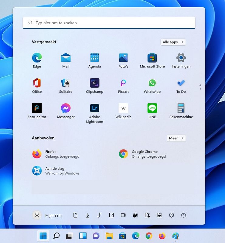The width and height of the screenshot is (225, 243).
Task: Launch the Mail app
Action: click(66, 60)
